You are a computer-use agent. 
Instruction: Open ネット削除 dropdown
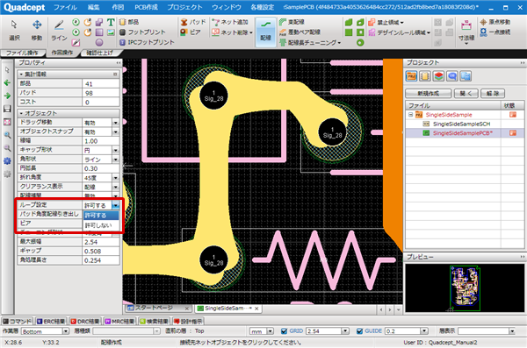click(x=251, y=32)
